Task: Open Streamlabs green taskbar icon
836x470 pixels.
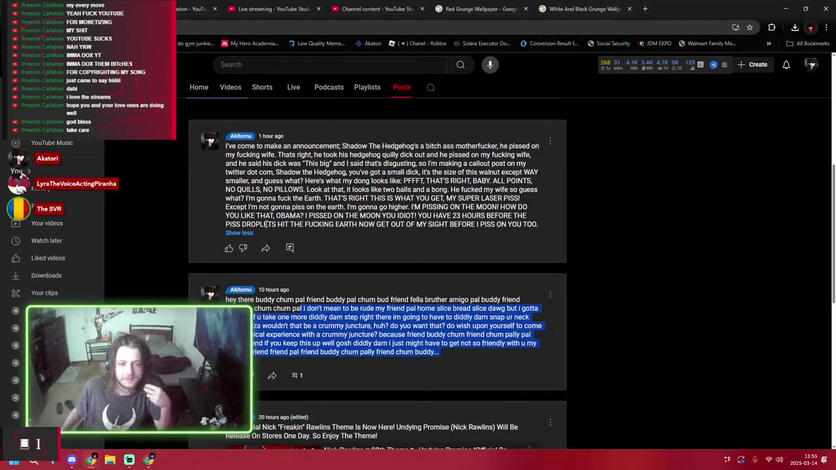Action: point(129,460)
